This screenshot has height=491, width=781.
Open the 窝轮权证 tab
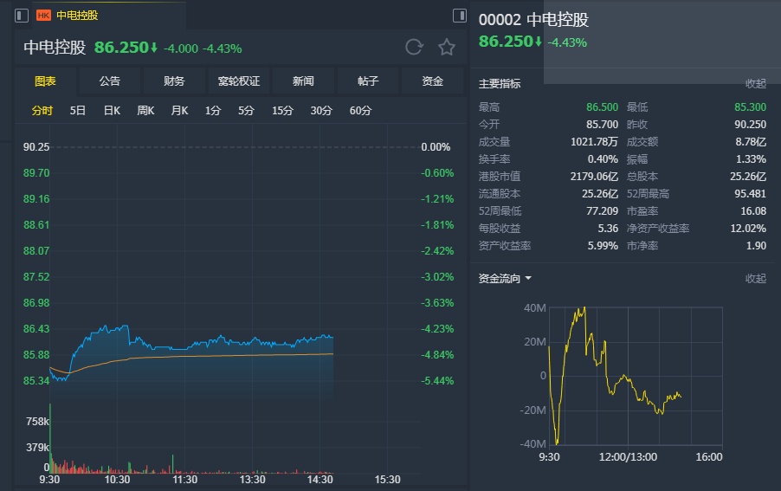(x=239, y=81)
